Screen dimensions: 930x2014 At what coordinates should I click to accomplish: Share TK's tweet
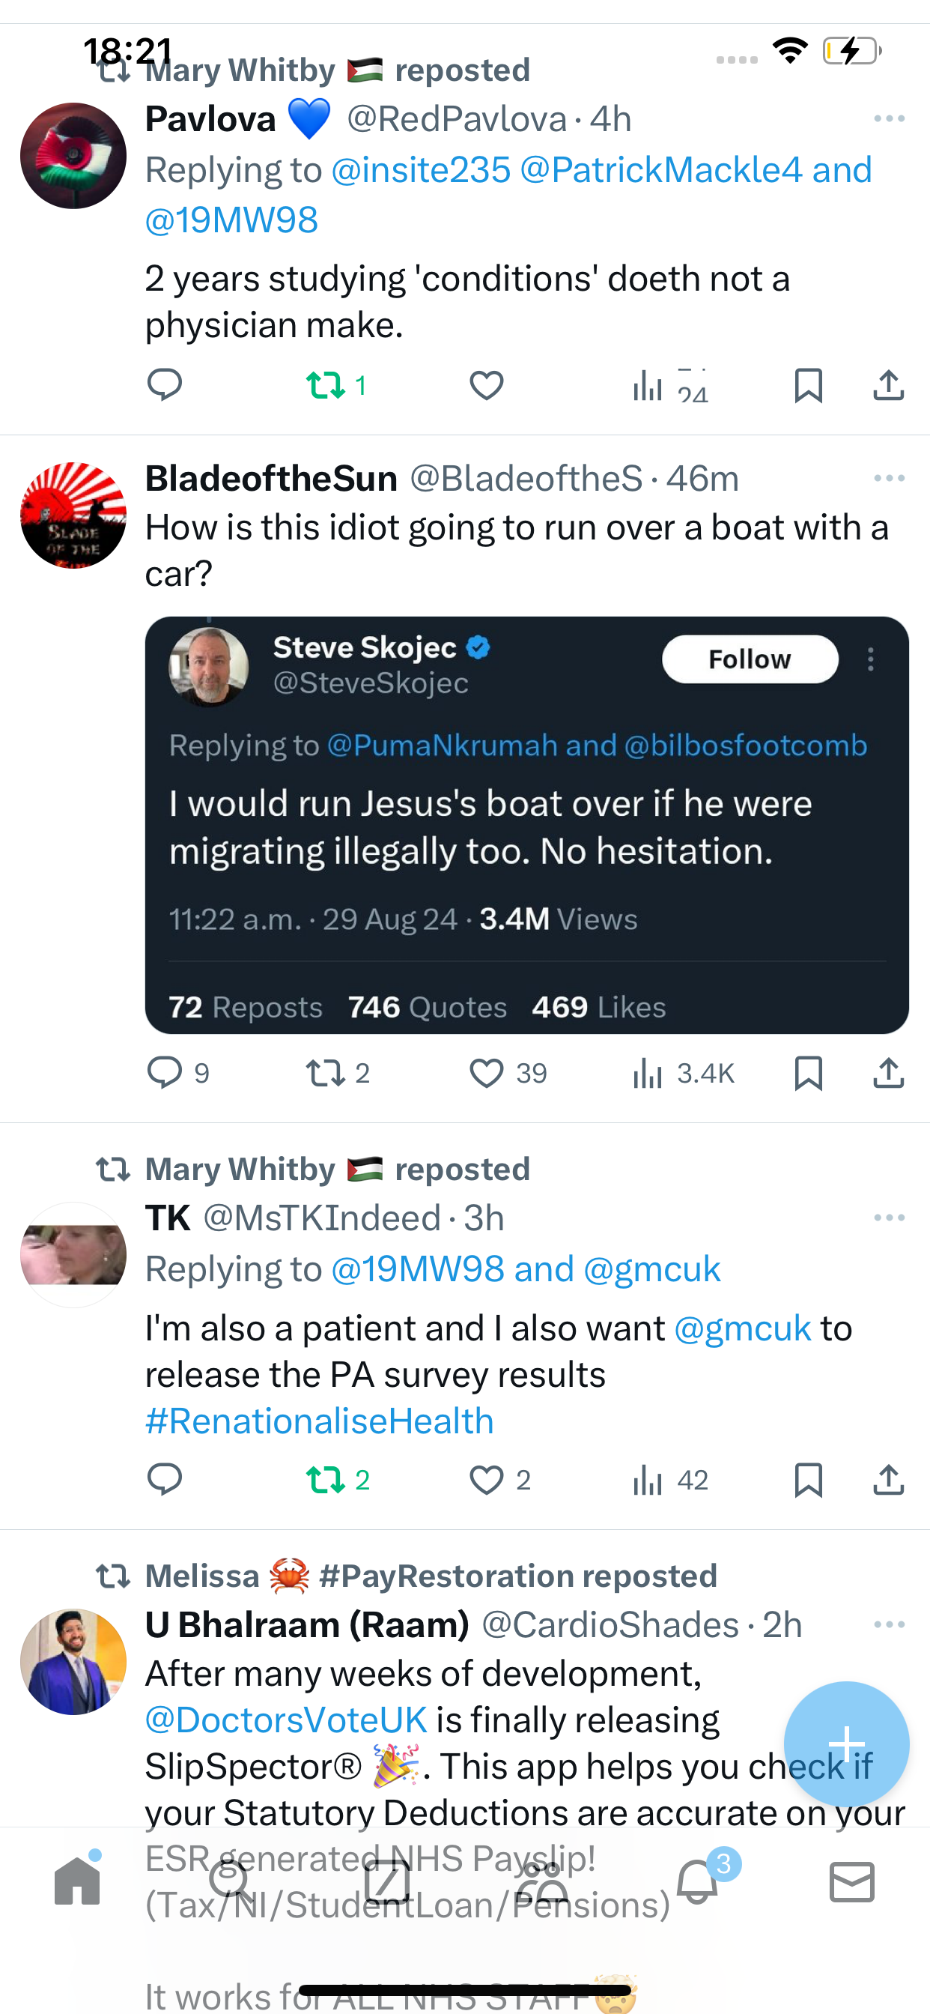889,1480
